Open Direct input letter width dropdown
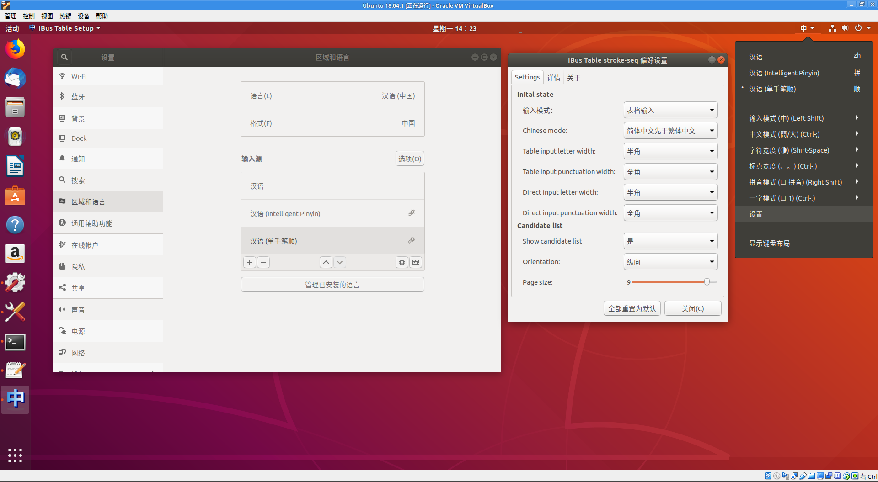878x482 pixels. coord(670,192)
